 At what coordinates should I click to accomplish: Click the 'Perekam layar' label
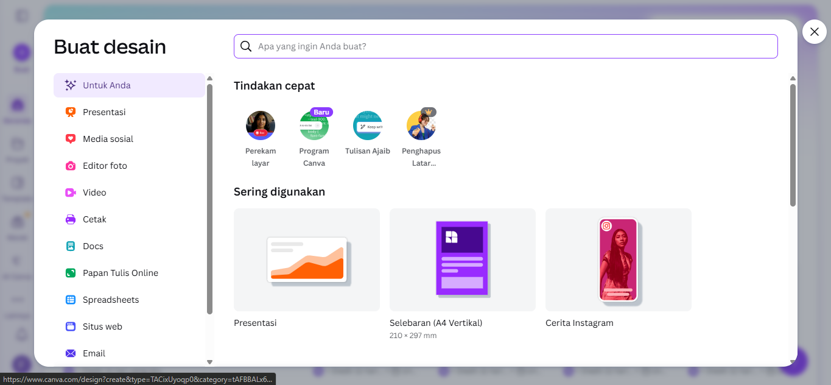click(261, 157)
